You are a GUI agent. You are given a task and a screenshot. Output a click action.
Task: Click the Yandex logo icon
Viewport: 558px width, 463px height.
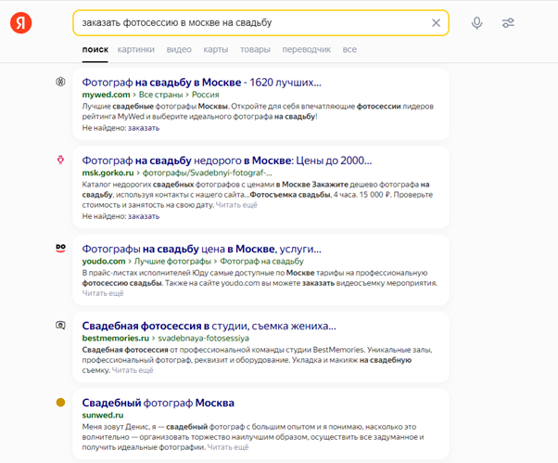click(x=20, y=23)
